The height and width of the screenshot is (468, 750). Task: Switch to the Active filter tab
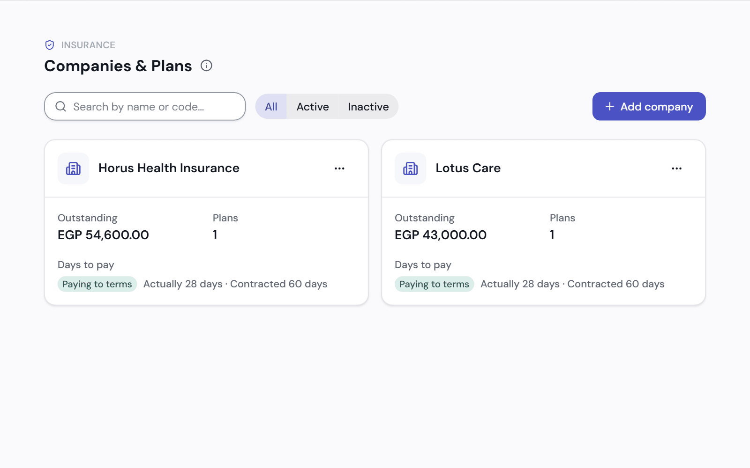tap(313, 107)
